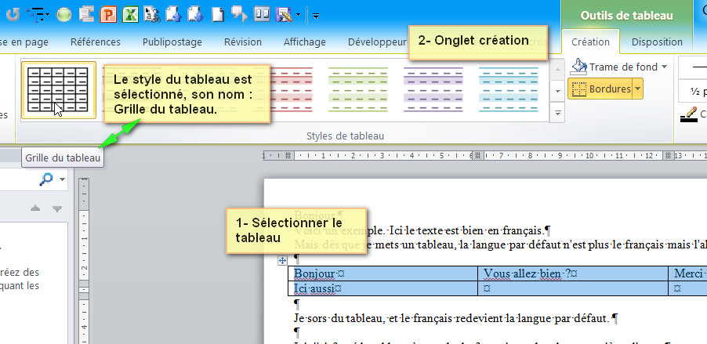Click the two-page view icon
The image size is (707, 344).
262,14
